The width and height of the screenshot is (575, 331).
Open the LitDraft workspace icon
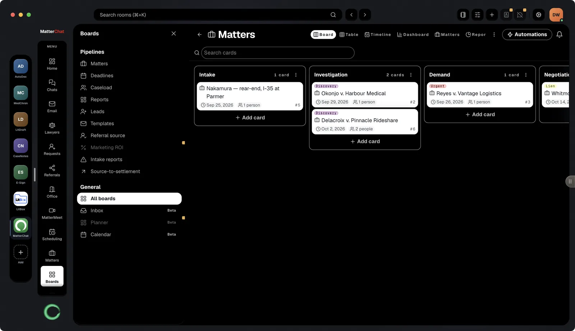pyautogui.click(x=20, y=120)
